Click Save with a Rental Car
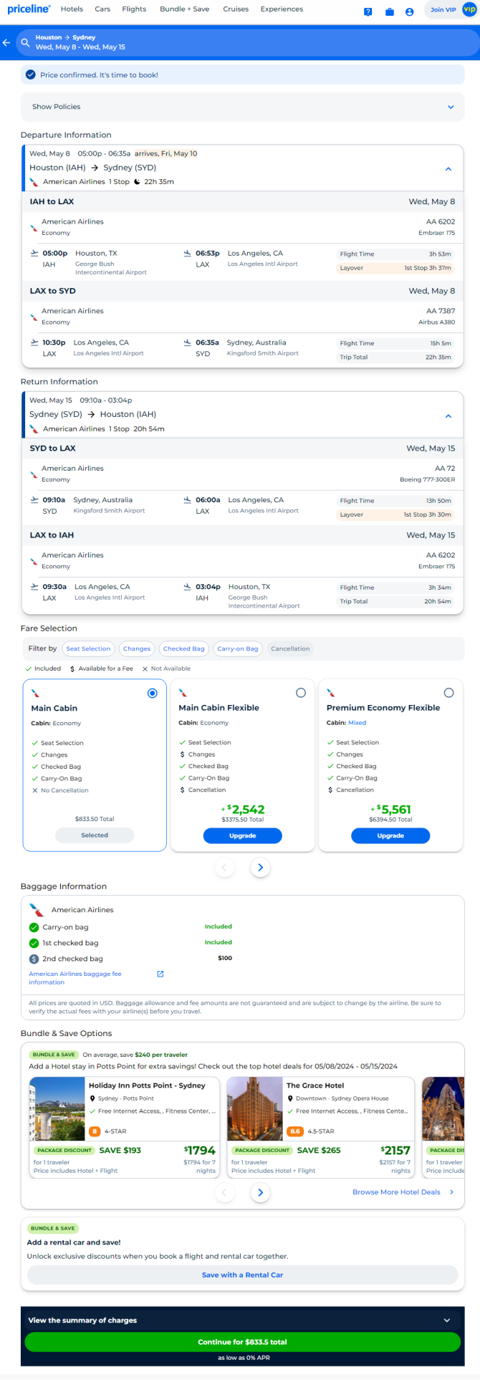The image size is (480, 1380). (x=242, y=1275)
